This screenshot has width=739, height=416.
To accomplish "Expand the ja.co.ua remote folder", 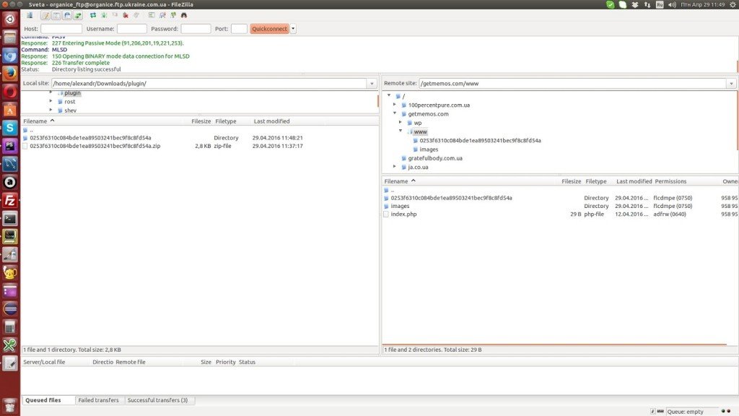I will click(395, 167).
